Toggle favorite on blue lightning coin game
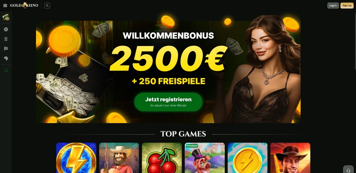The image size is (356, 173). point(263,146)
